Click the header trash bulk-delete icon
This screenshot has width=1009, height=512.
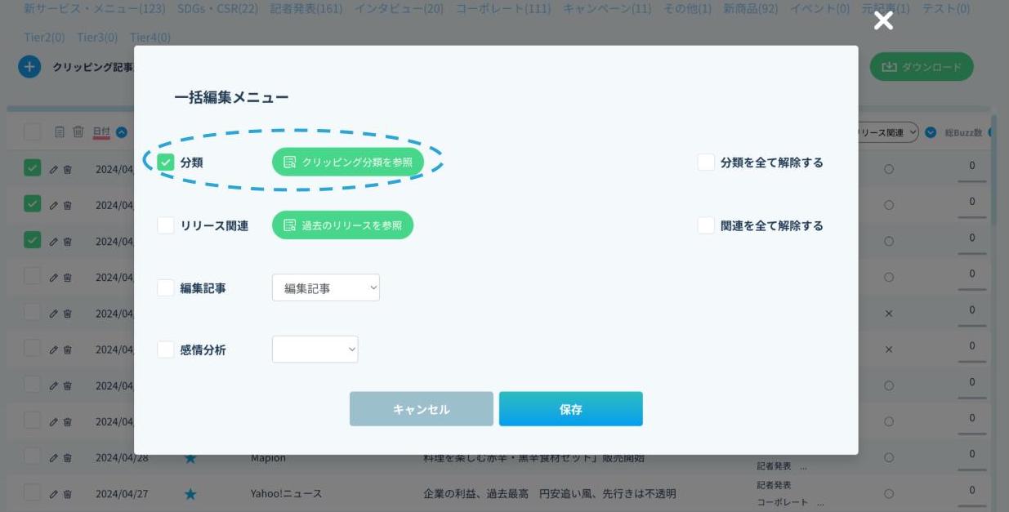pyautogui.click(x=78, y=131)
